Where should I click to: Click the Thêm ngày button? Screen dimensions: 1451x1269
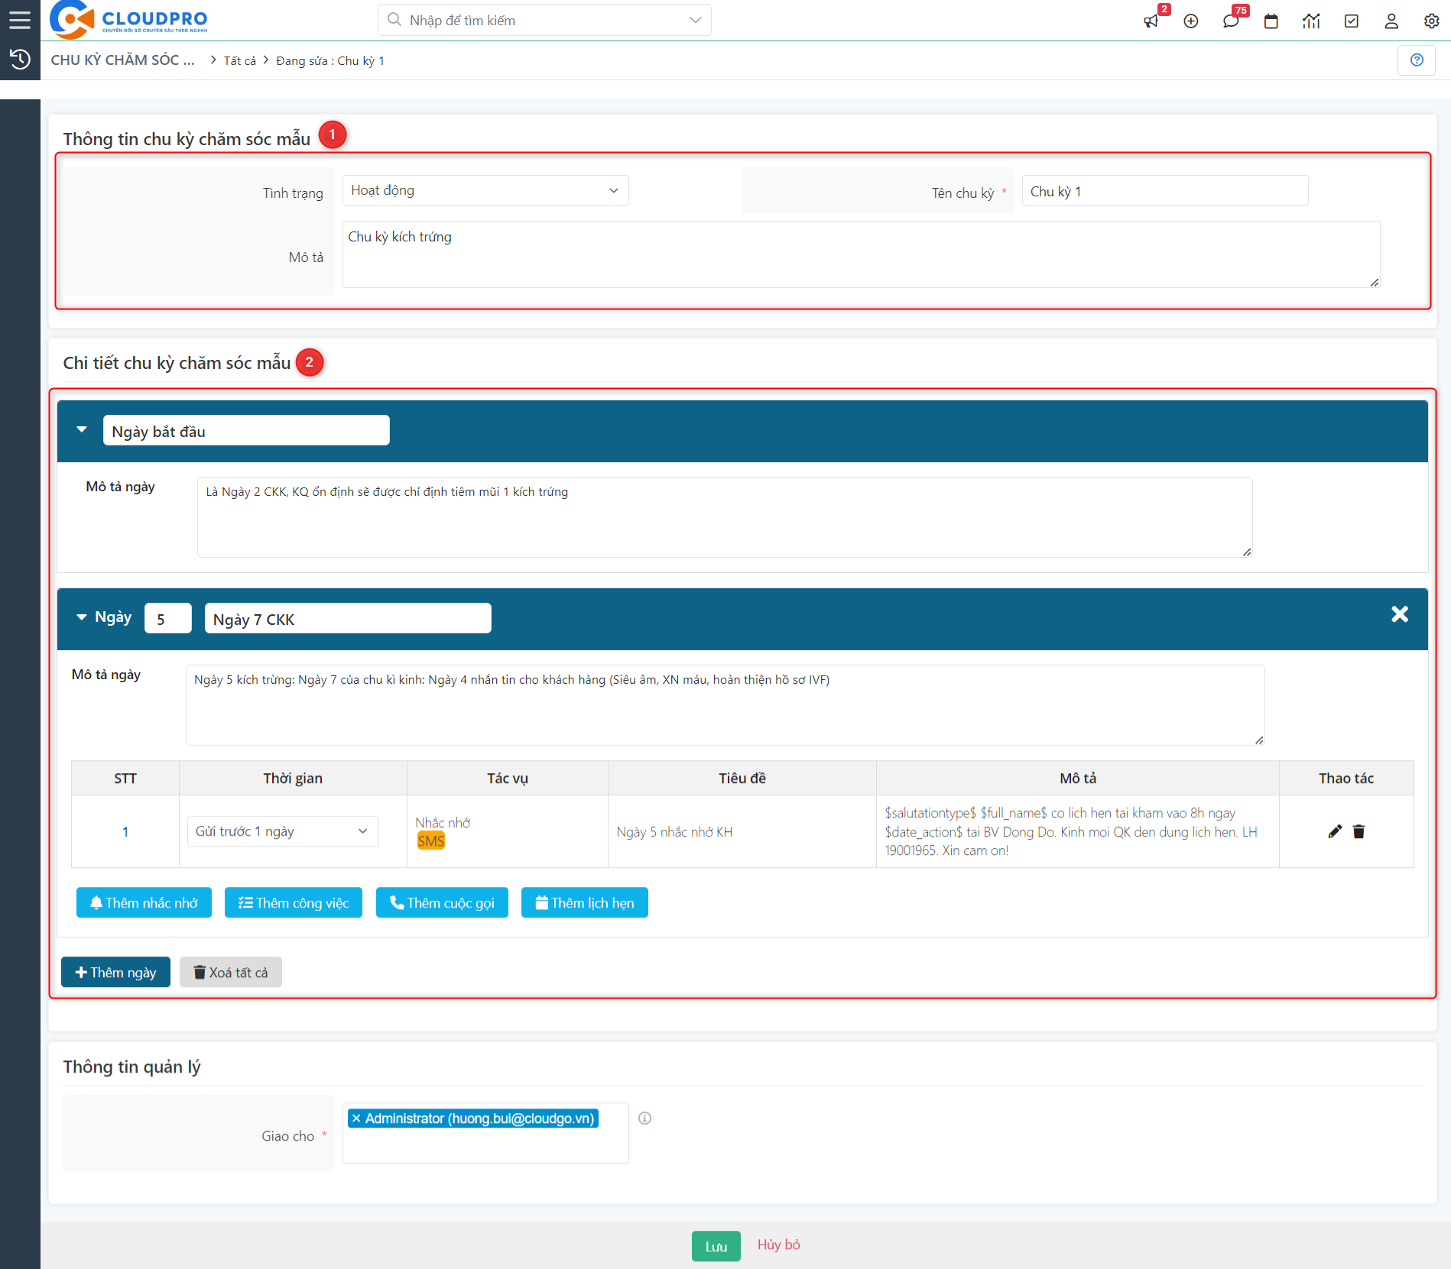[x=115, y=973]
